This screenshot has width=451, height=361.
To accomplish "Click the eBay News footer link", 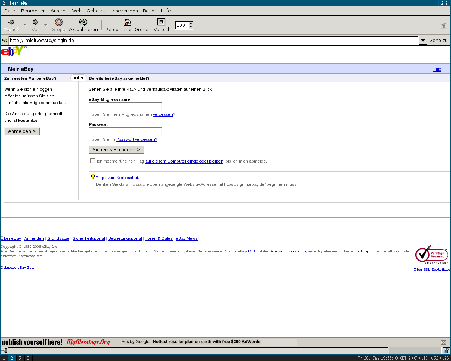I will pyautogui.click(x=187, y=238).
